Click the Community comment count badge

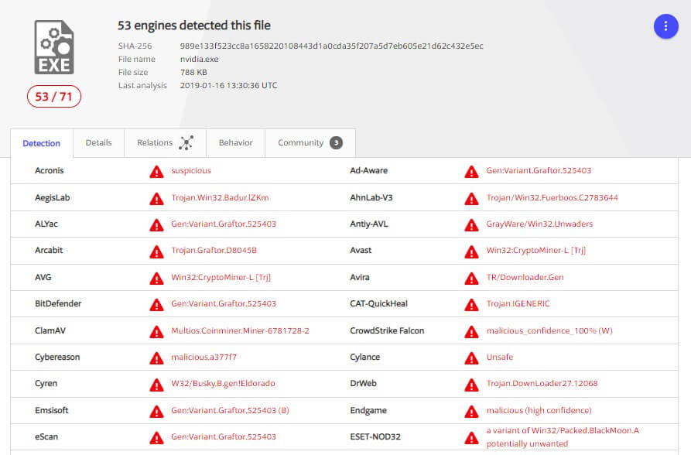(x=336, y=143)
